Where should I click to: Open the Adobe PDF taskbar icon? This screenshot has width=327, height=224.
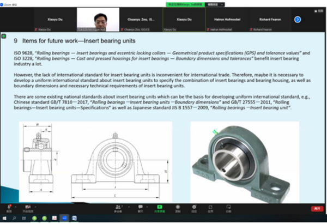[x=54, y=218]
